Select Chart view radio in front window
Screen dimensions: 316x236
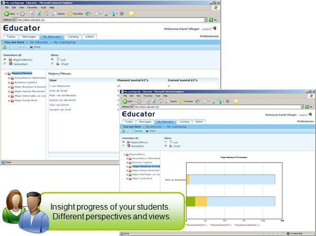click(166, 146)
